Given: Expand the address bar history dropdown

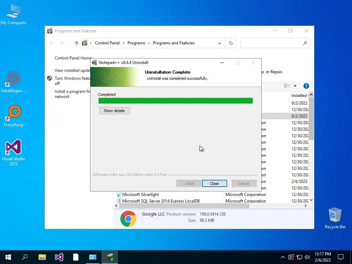Looking at the screenshot, I should coord(220,43).
